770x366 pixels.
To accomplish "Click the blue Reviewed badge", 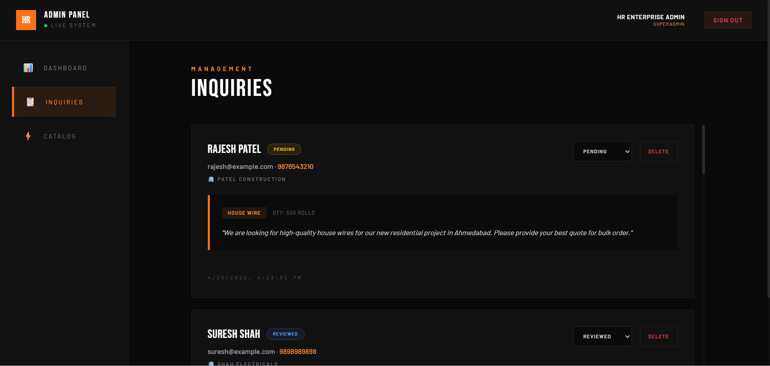I will coord(285,334).
